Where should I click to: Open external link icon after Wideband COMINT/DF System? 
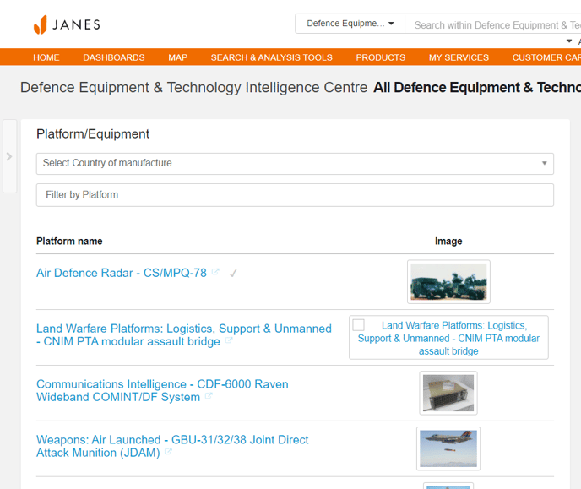tap(209, 395)
